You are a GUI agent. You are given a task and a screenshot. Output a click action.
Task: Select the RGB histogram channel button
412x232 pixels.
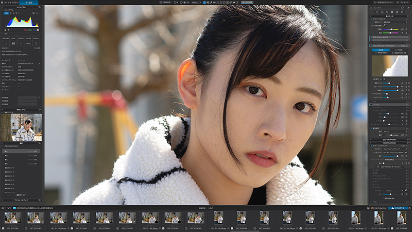point(6,13)
